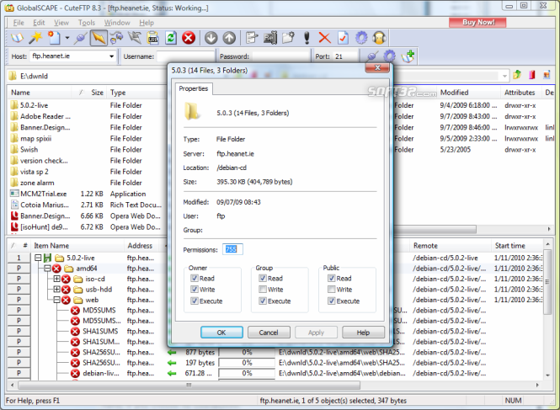The width and height of the screenshot is (560, 410).
Task: Open the File menu
Action: [19, 23]
